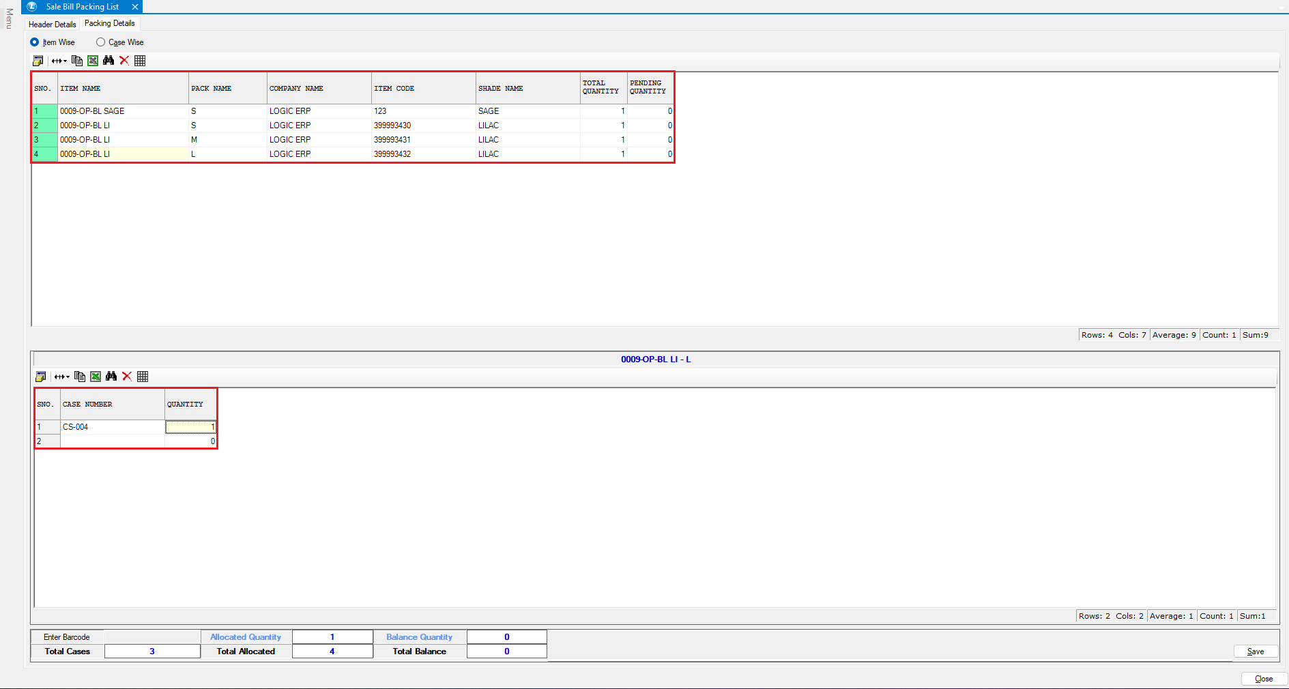Expand the collapsed Menu side panel
Image resolution: width=1289 pixels, height=689 pixels.
coord(9,19)
